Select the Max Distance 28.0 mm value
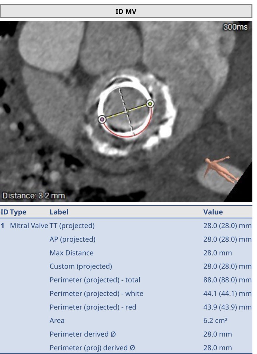This screenshot has height=354, width=257. (218, 253)
